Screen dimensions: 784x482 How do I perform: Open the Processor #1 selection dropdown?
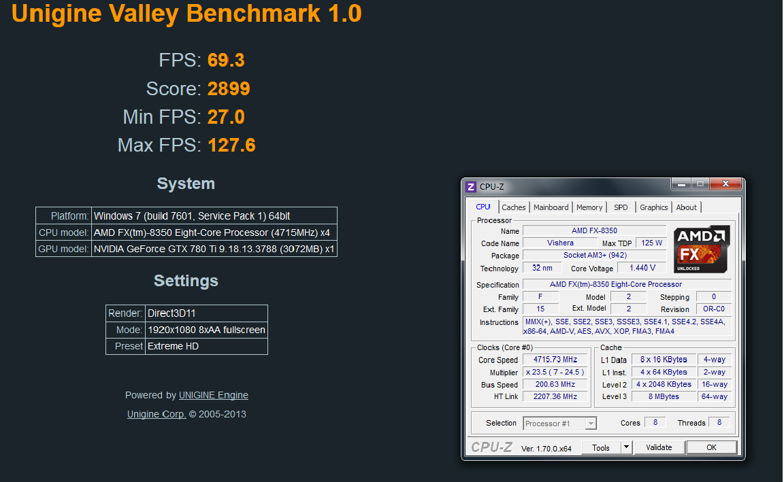pyautogui.click(x=591, y=424)
